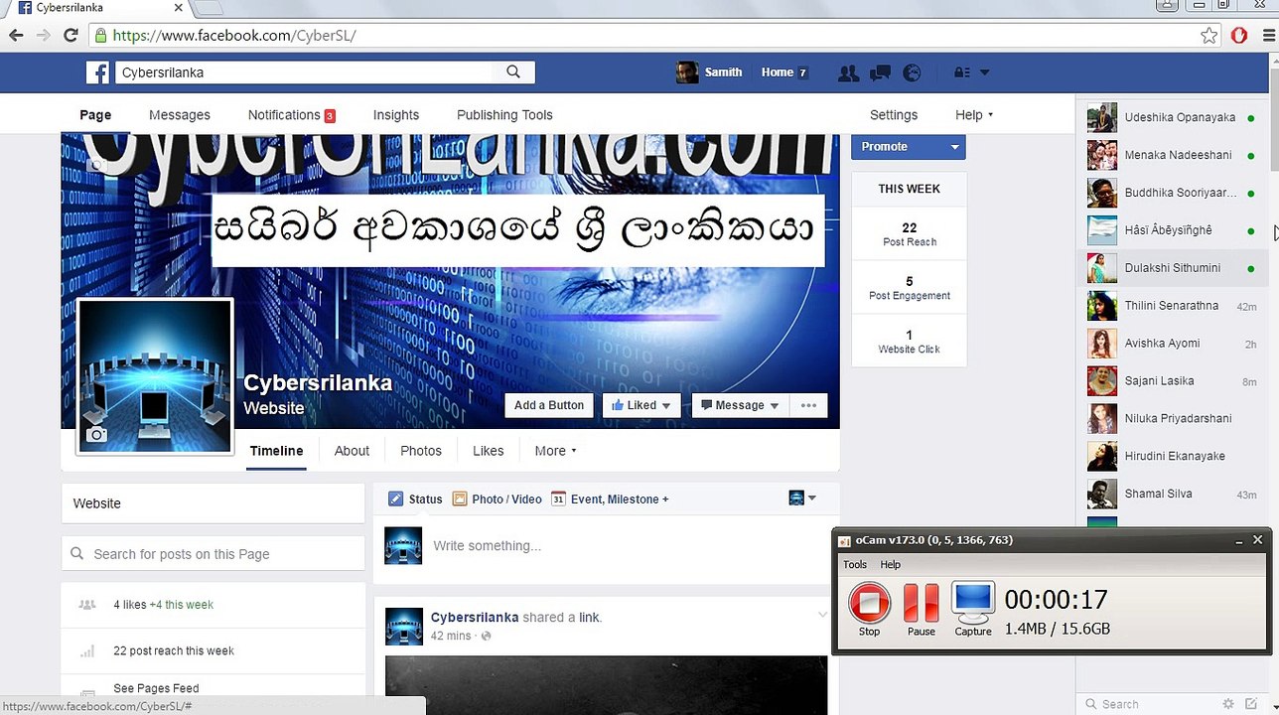This screenshot has height=715, width=1279.
Task: Open oCam Tools menu
Action: point(855,564)
